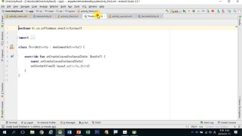
Task: Open the Android Profiler gauge toolbar icon
Action: 203,11
